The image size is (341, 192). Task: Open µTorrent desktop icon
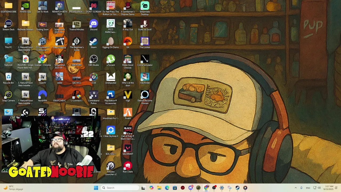111,61
